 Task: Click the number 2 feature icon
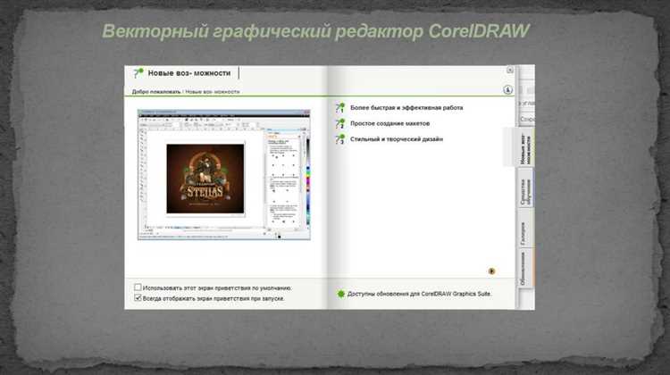340,123
